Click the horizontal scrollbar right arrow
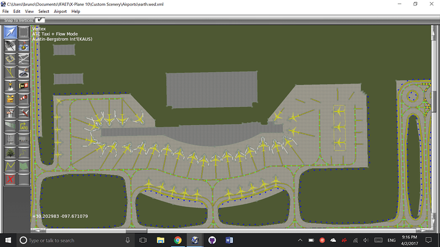The height and width of the screenshot is (247, 440). (x=423, y=231)
